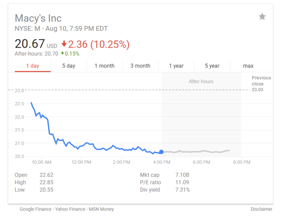Open the Disclaimer link

(262, 209)
